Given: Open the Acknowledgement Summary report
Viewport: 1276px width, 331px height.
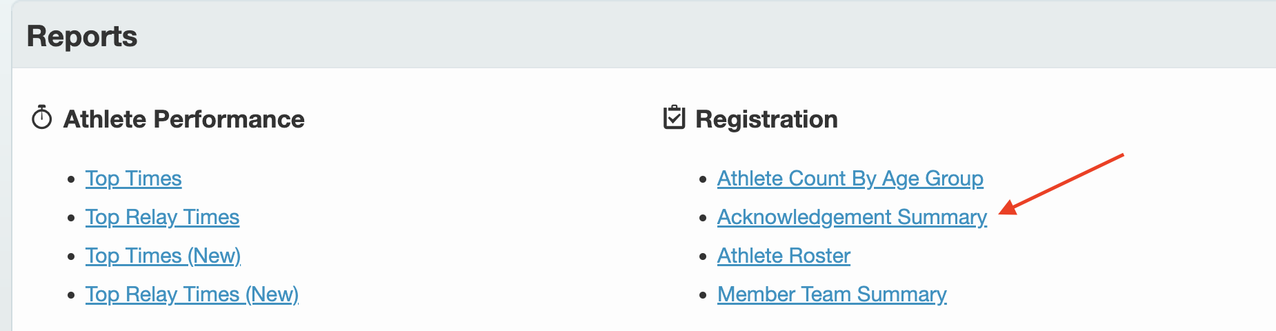Looking at the screenshot, I should pyautogui.click(x=852, y=217).
